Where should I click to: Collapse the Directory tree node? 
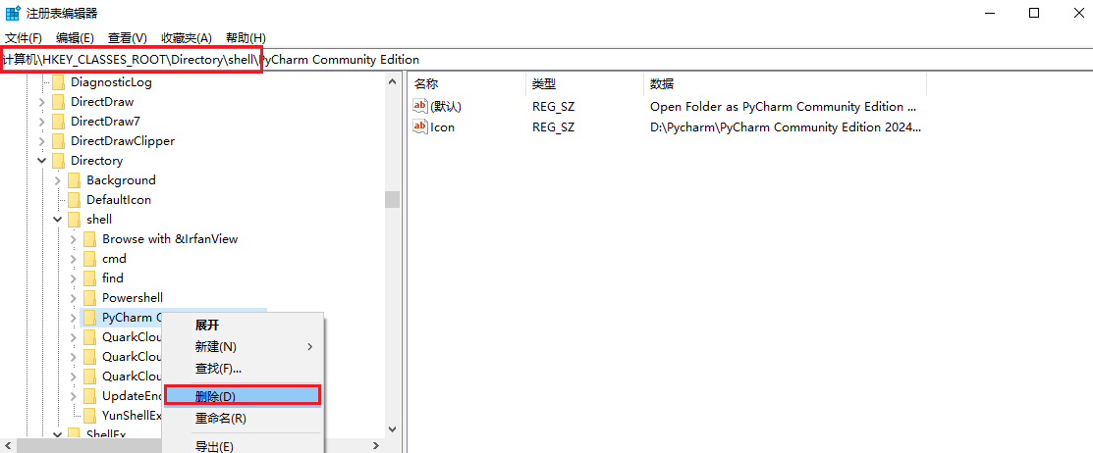(41, 161)
